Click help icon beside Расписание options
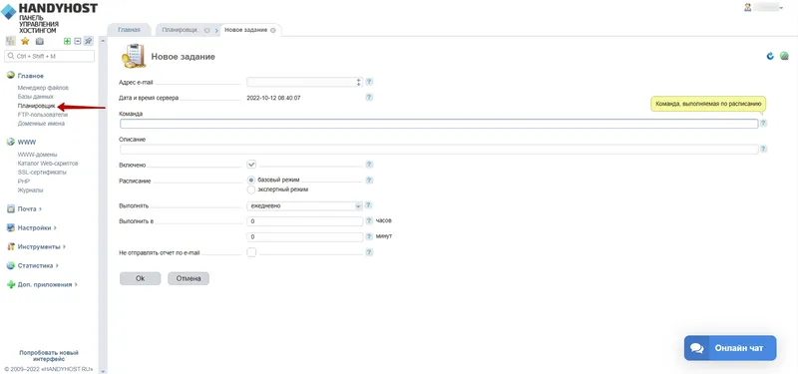Screen dimensions: 798x374 [x=369, y=181]
